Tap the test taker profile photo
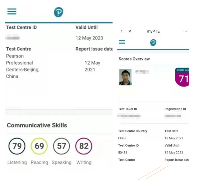Image resolution: width=199 pixels, height=180 pixels. pyautogui.click(x=125, y=77)
